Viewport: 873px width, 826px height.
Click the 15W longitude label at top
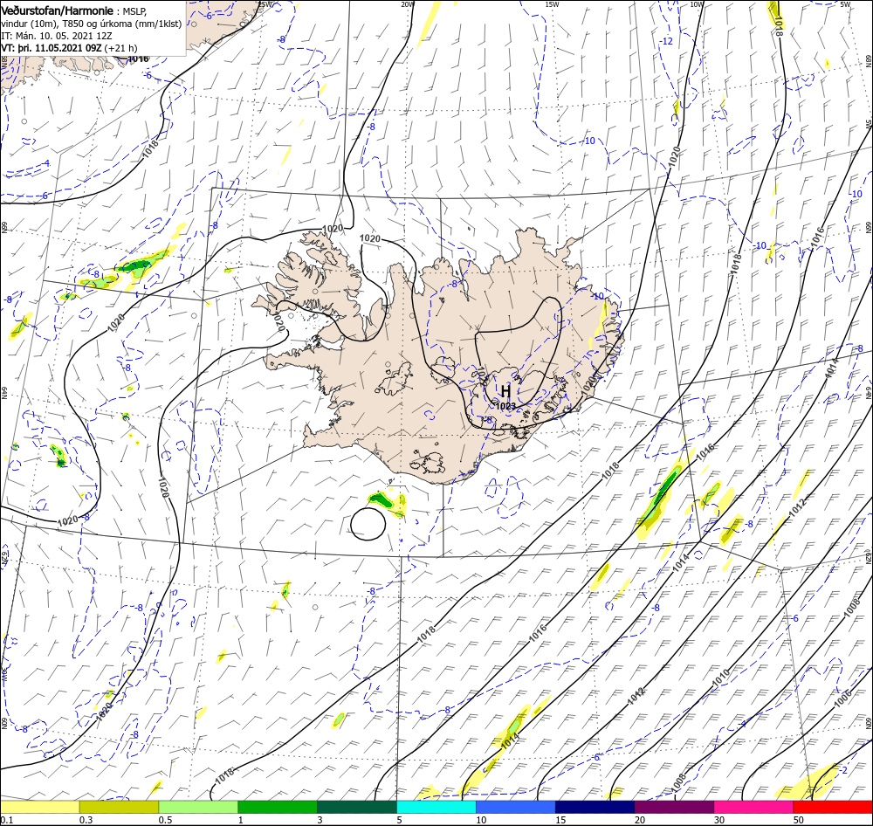point(552,4)
